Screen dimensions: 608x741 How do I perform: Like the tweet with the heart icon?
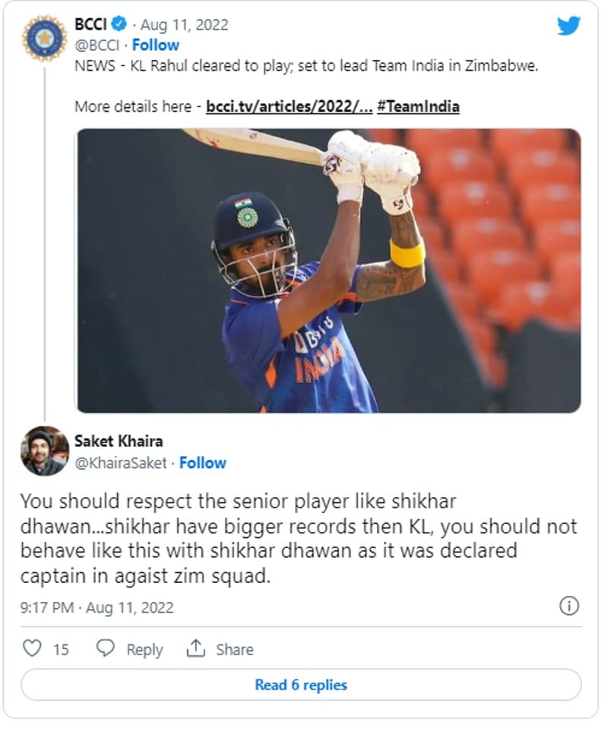pyautogui.click(x=31, y=648)
